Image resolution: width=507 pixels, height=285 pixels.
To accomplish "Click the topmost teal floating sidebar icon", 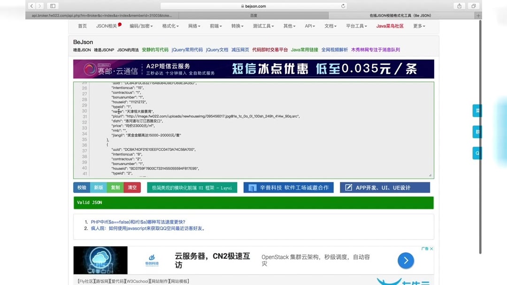I will pos(476,111).
